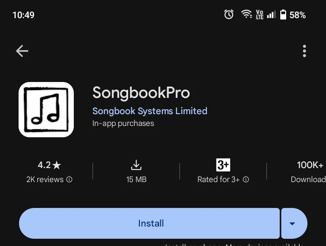The height and width of the screenshot is (246, 326).
Task: Go back using the arrow icon
Action: tap(22, 51)
